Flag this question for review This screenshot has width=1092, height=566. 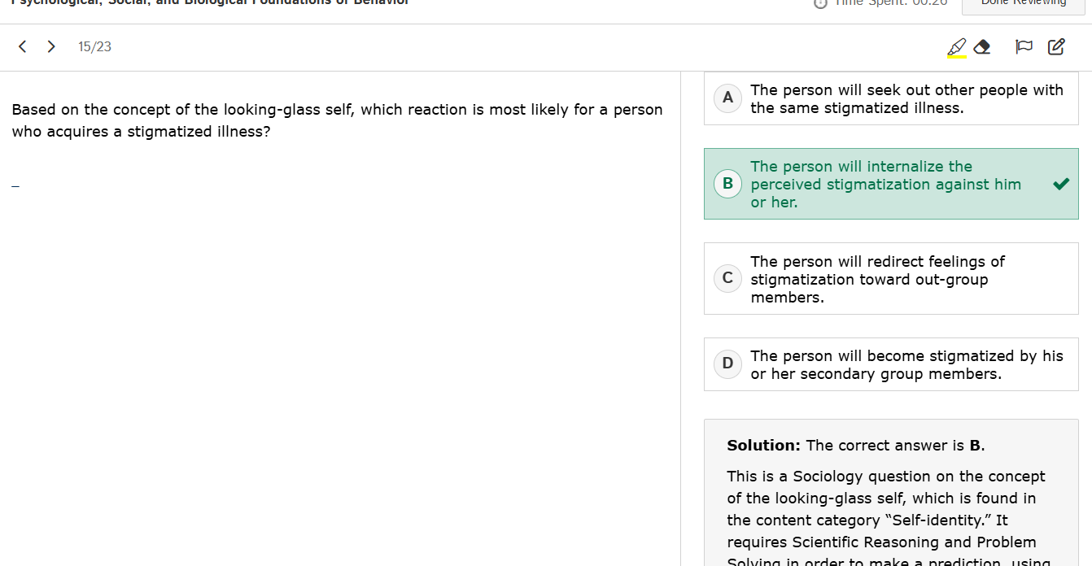coord(1024,47)
